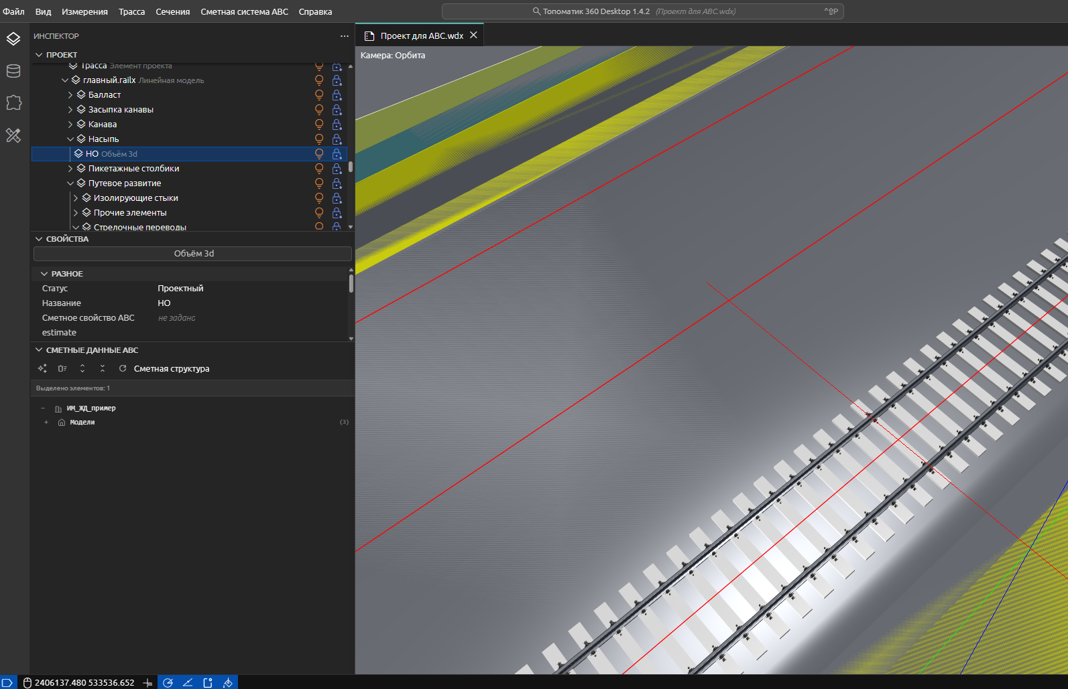The height and width of the screenshot is (689, 1068).
Task: Toggle lock on the НО Объём 3d row
Action: click(x=337, y=154)
